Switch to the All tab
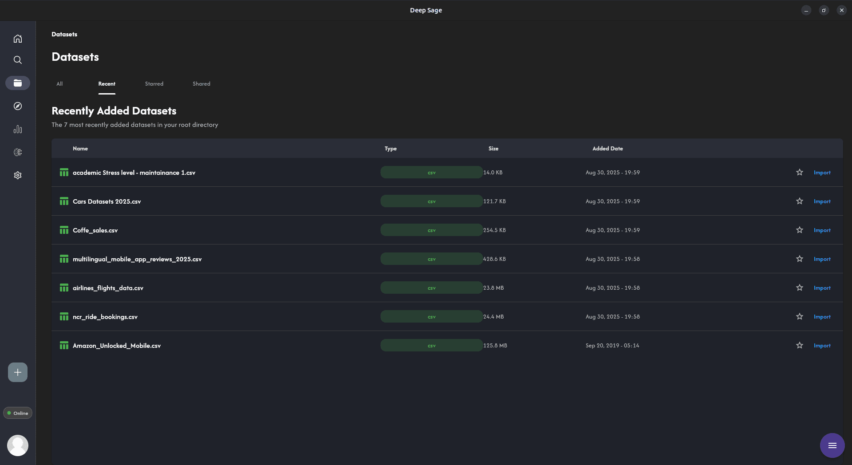 coord(59,84)
